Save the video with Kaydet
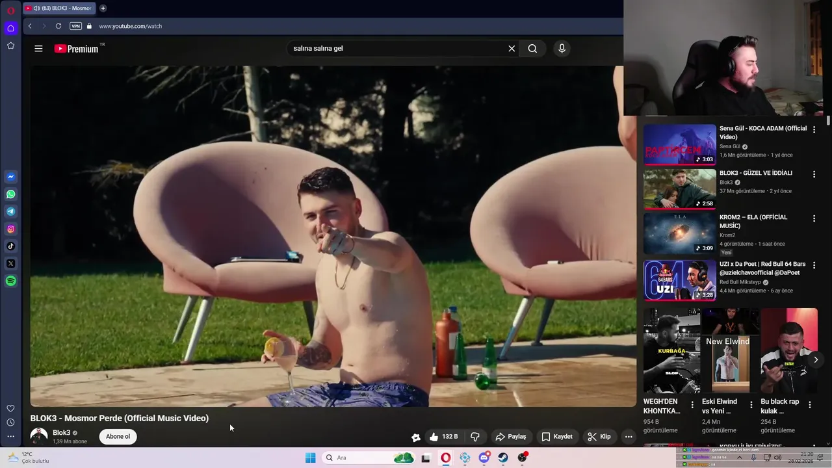Image resolution: width=832 pixels, height=468 pixels. (557, 437)
